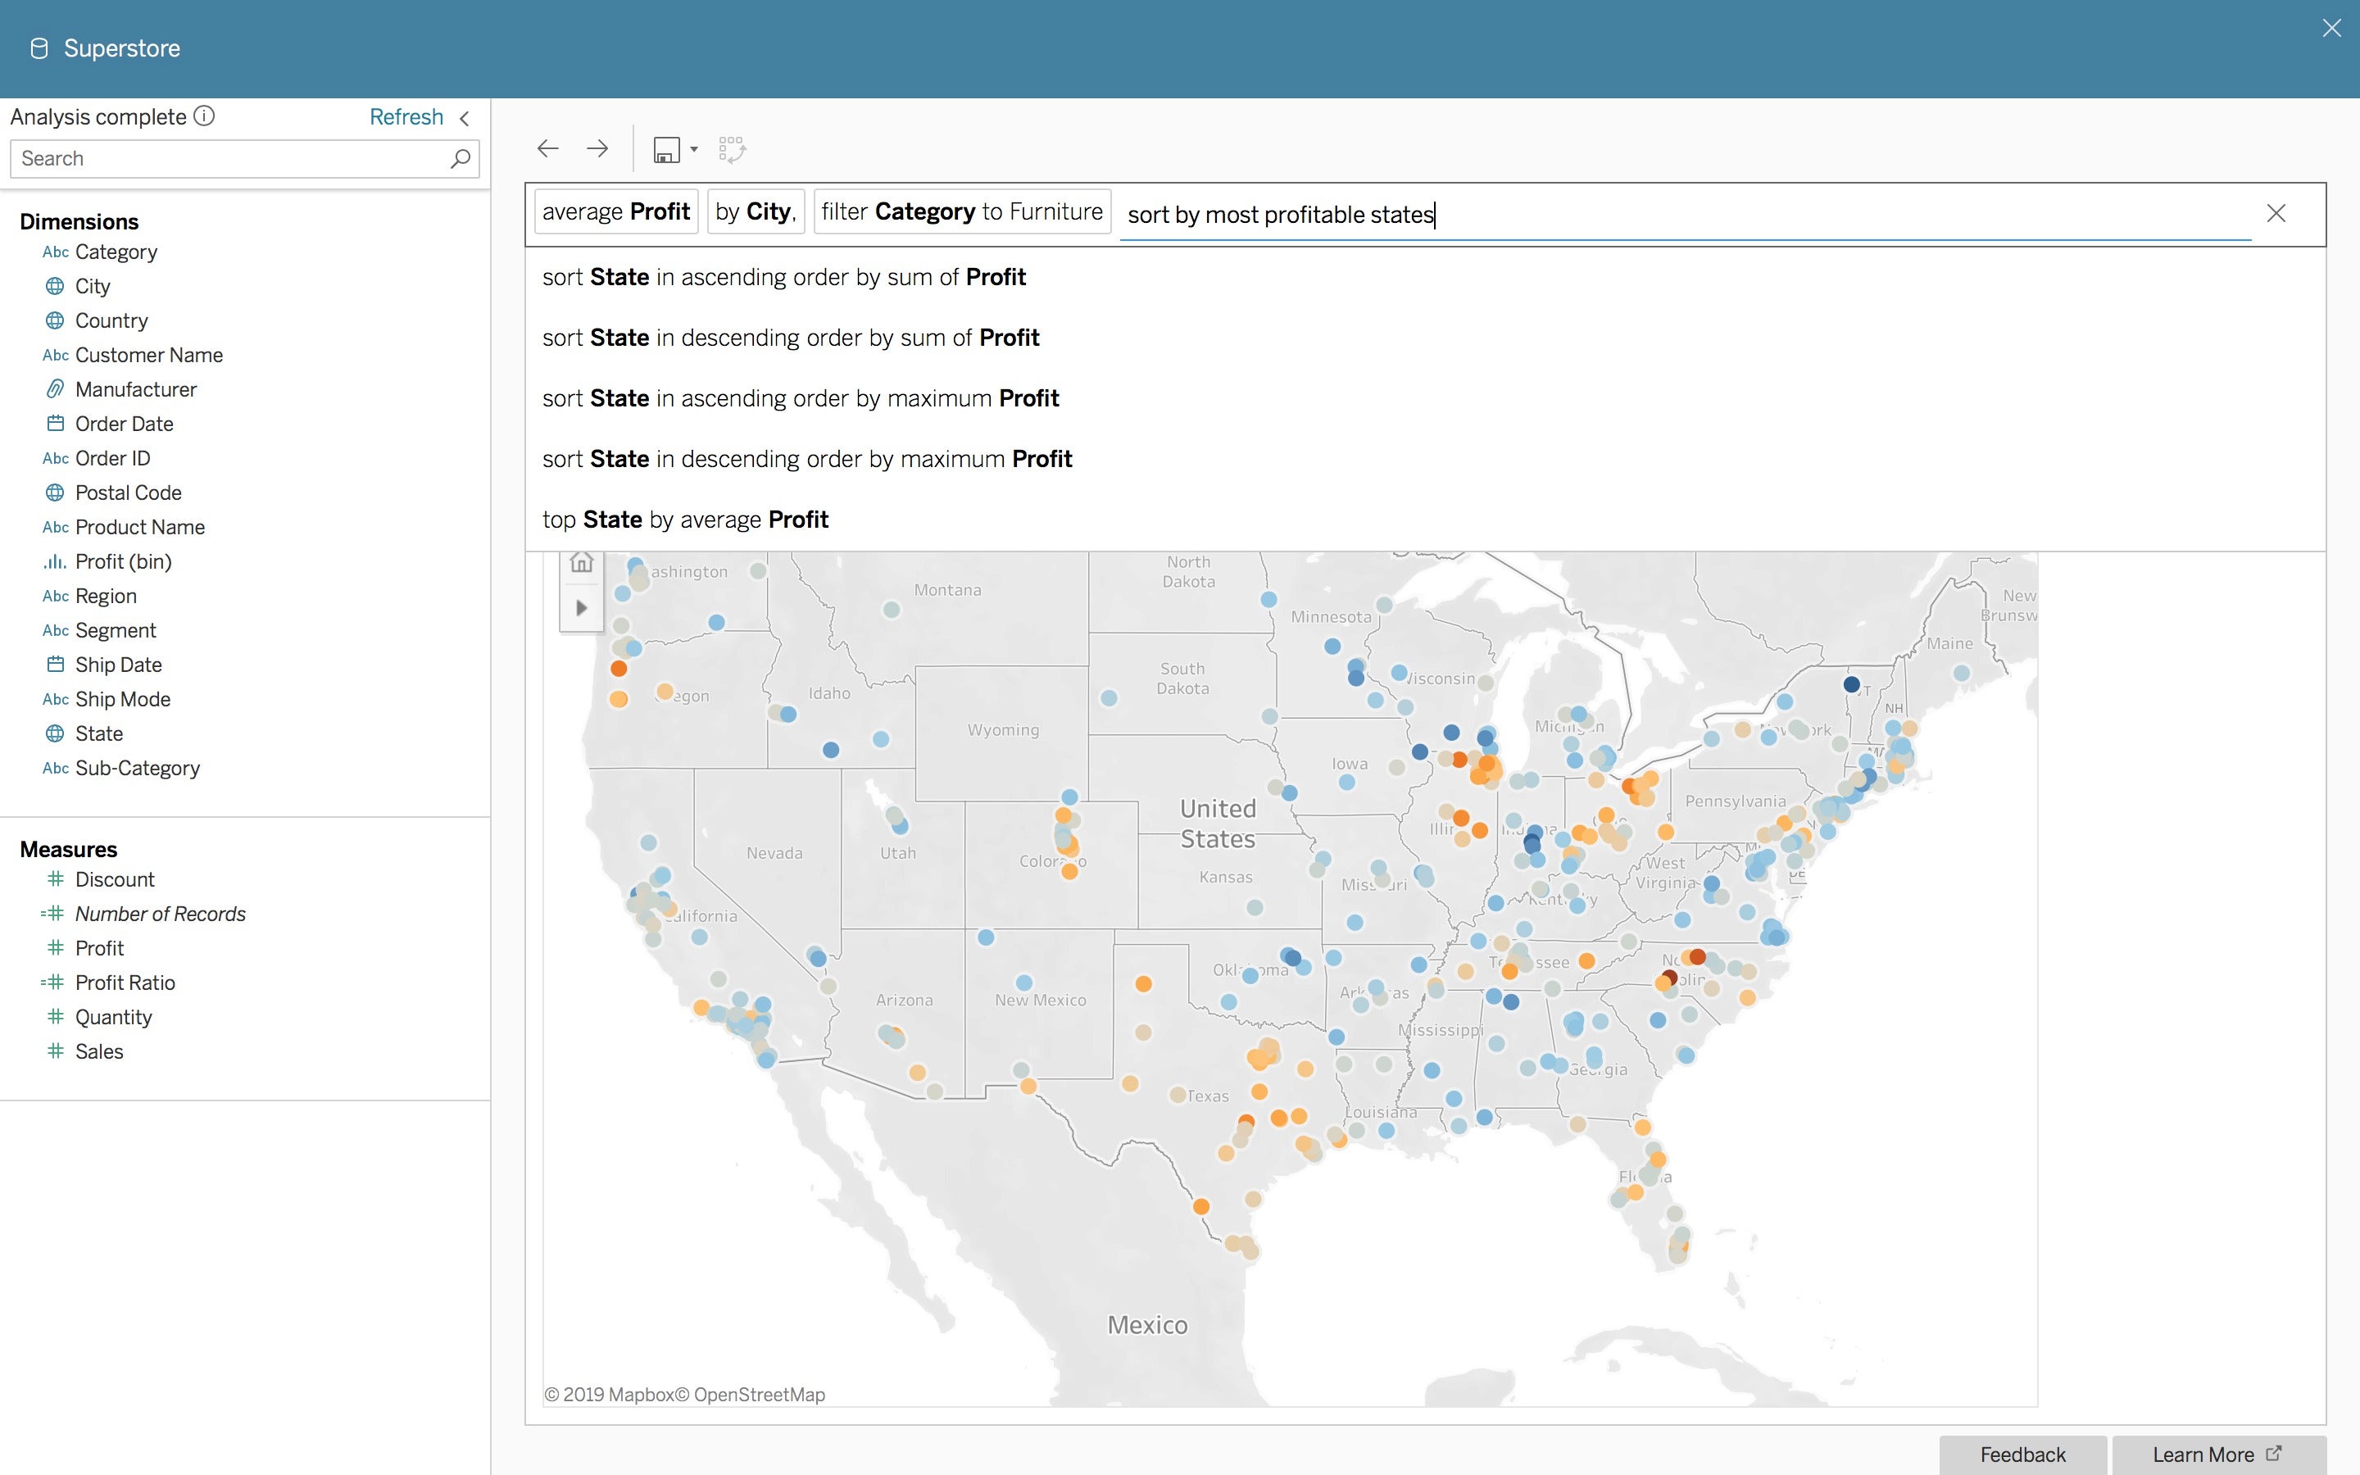Toggle the analysis info icon
Screen dimensions: 2360x1475
[x=202, y=117]
